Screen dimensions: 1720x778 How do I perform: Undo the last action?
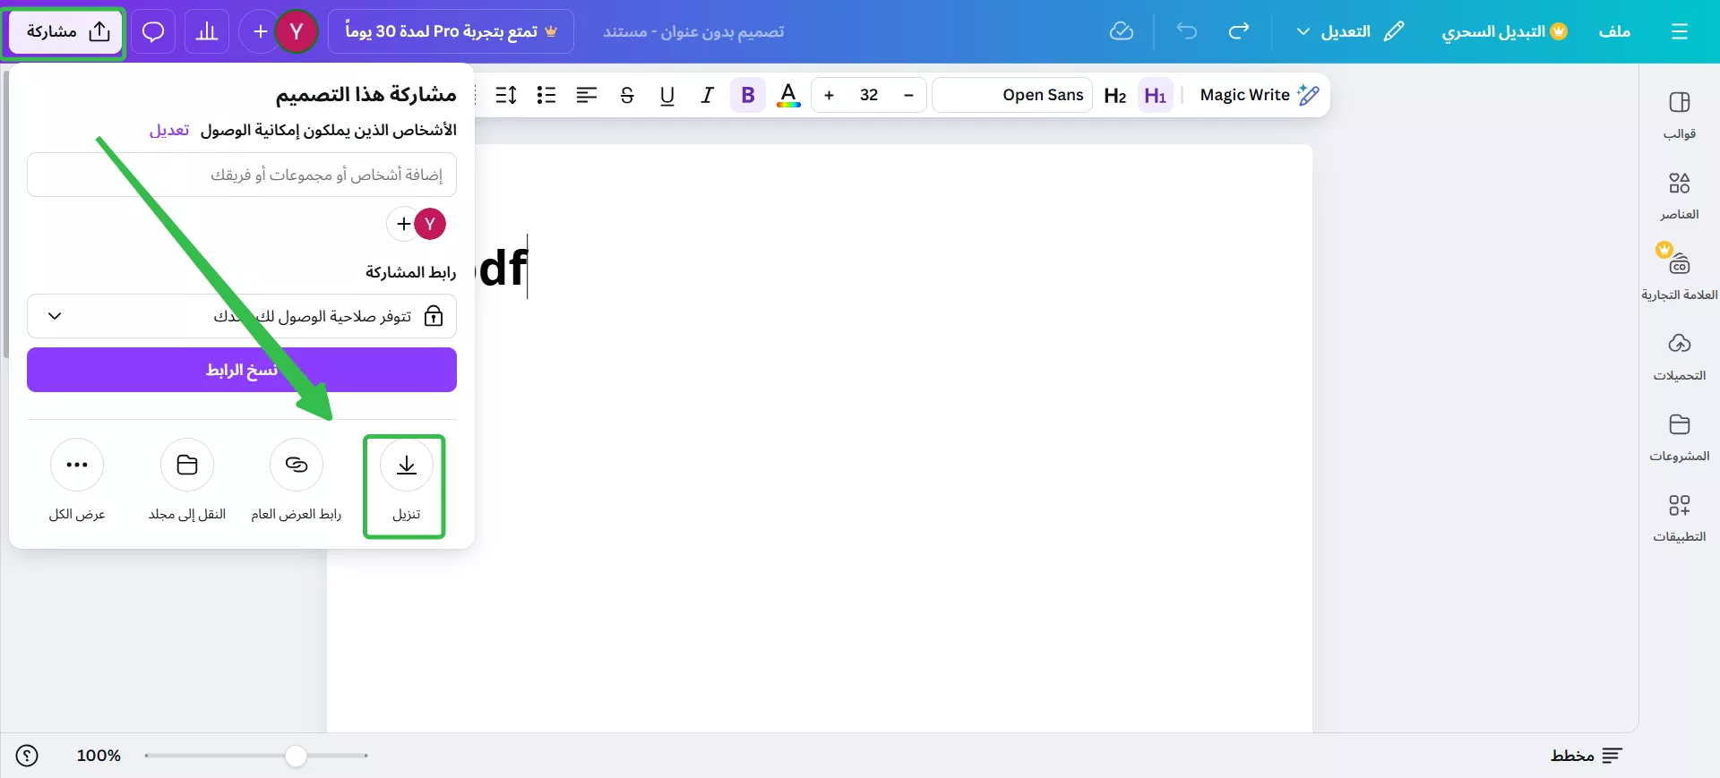pos(1187,31)
